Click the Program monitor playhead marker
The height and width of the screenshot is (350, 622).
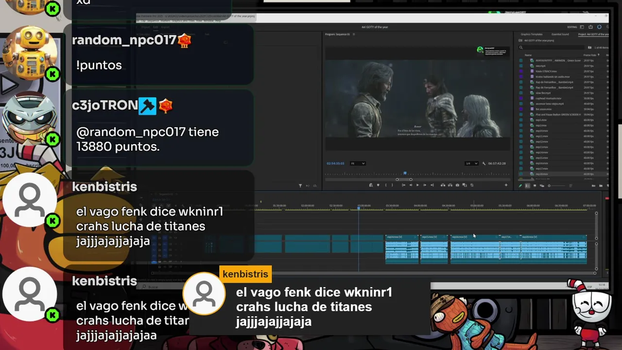click(405, 173)
